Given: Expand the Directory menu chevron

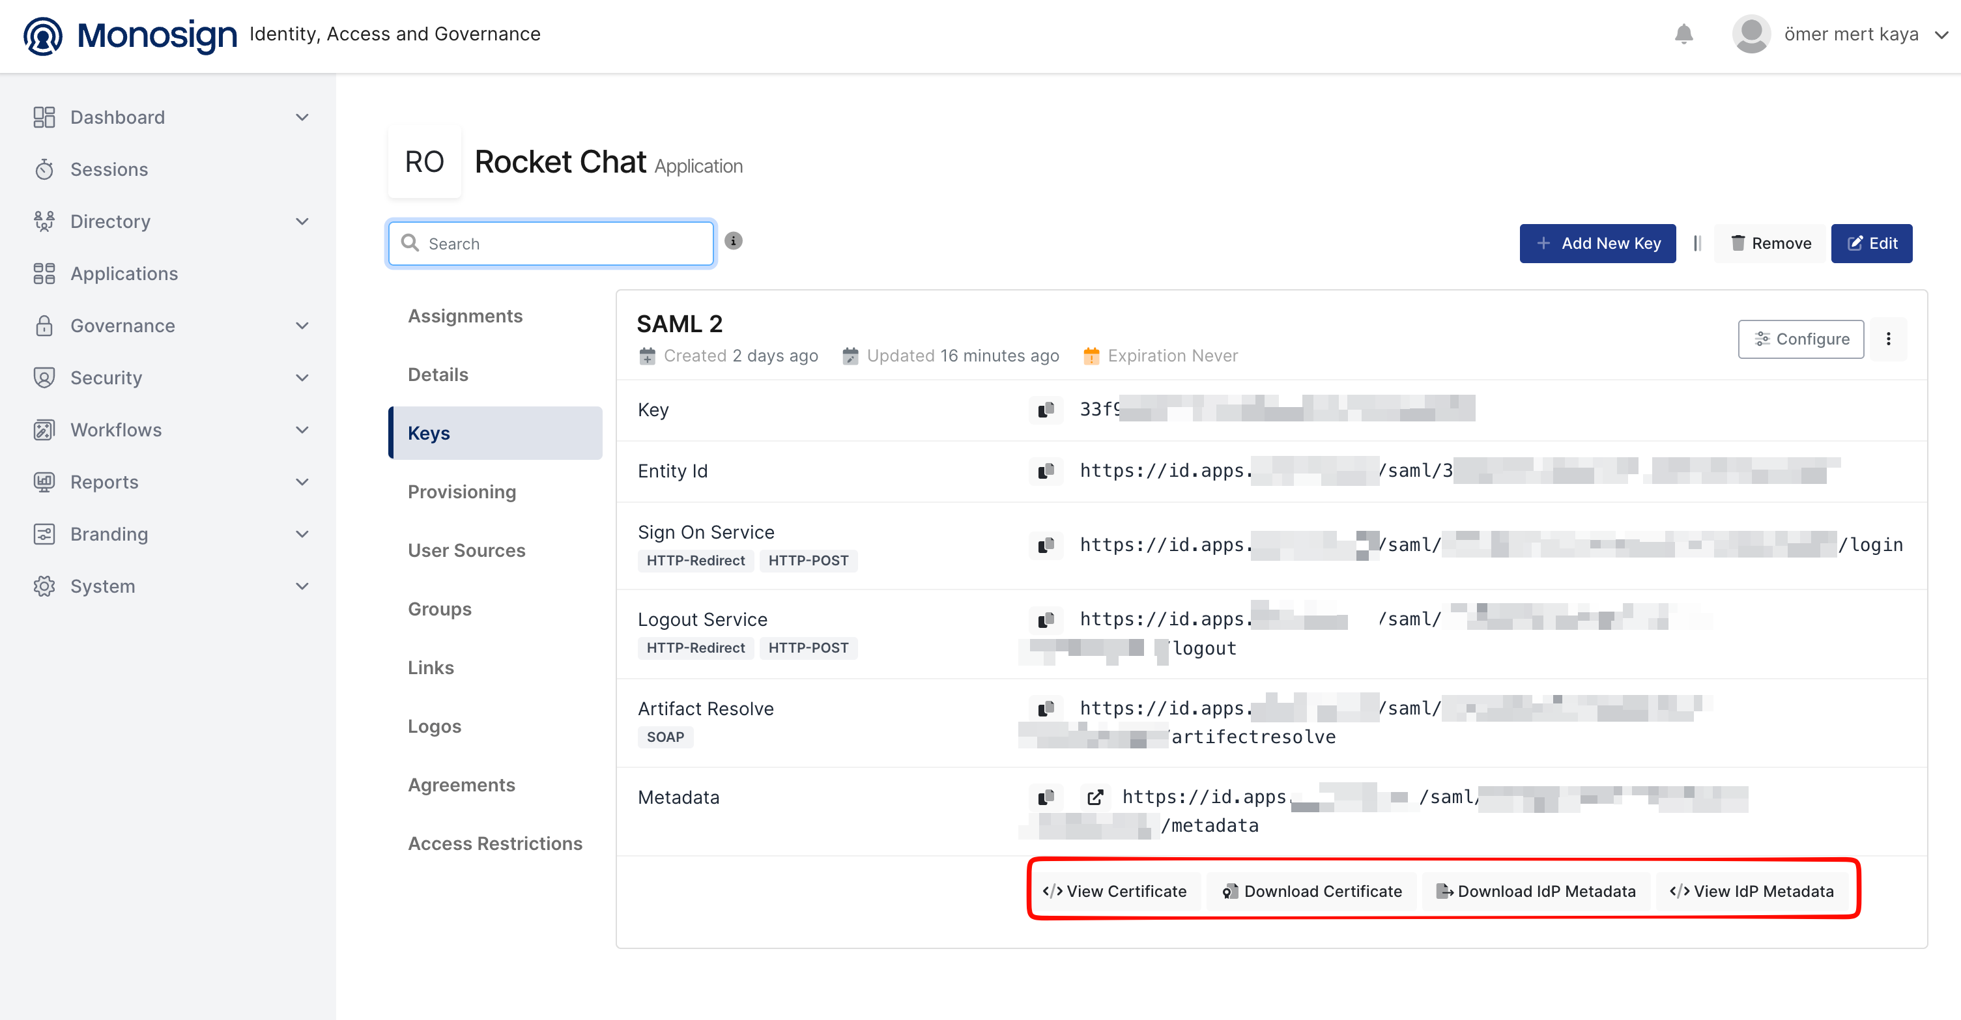Looking at the screenshot, I should (x=302, y=221).
